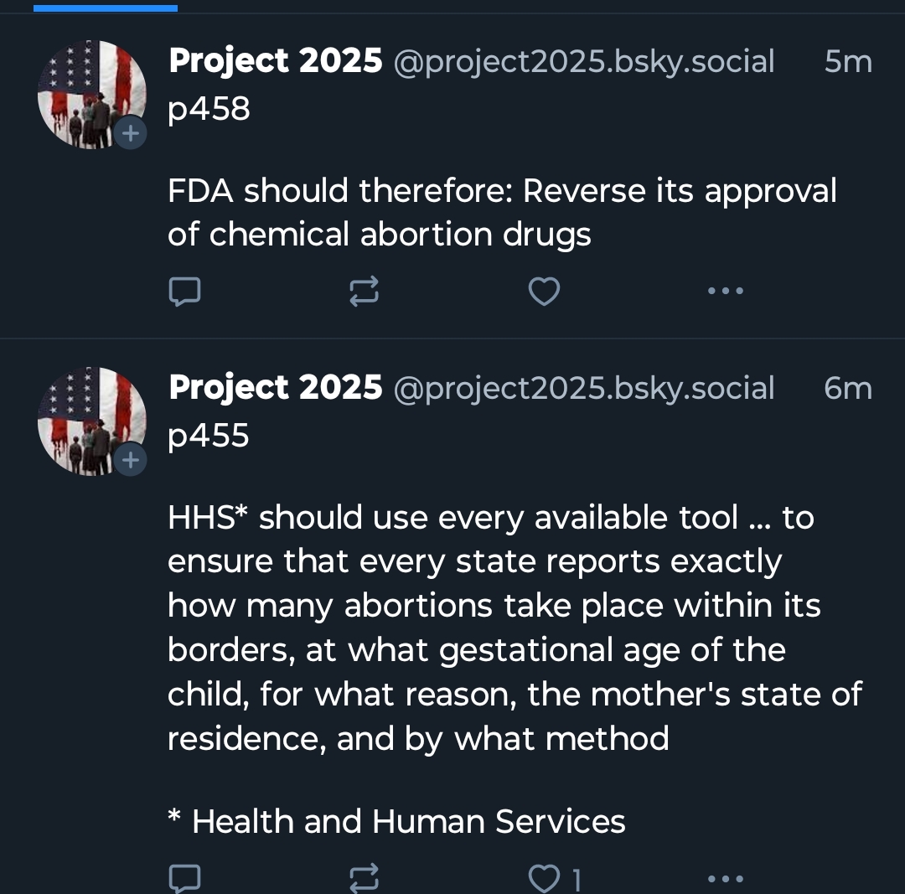Image resolution: width=905 pixels, height=894 pixels.
Task: Open the post about reversing abortion drug approval
Action: tap(501, 213)
